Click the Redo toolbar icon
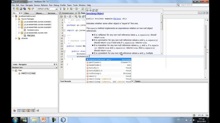Screen dimensions: 220x123 (x=33, y=9)
